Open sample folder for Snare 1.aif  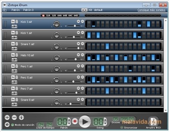(x=13, y=44)
